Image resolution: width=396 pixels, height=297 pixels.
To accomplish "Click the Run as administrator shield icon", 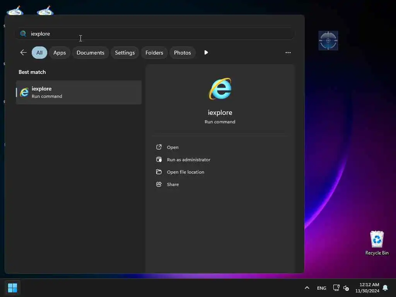I will (159, 159).
